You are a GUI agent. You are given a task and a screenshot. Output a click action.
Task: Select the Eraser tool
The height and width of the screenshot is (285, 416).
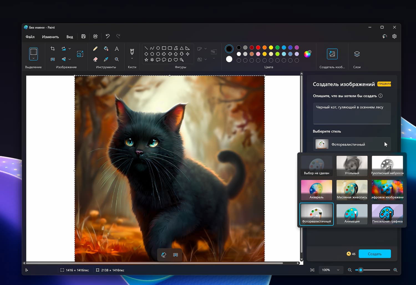(x=95, y=59)
